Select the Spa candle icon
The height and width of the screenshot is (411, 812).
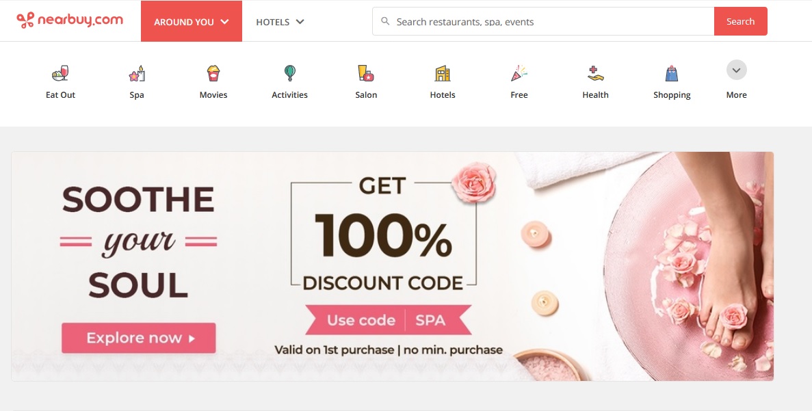pos(137,73)
